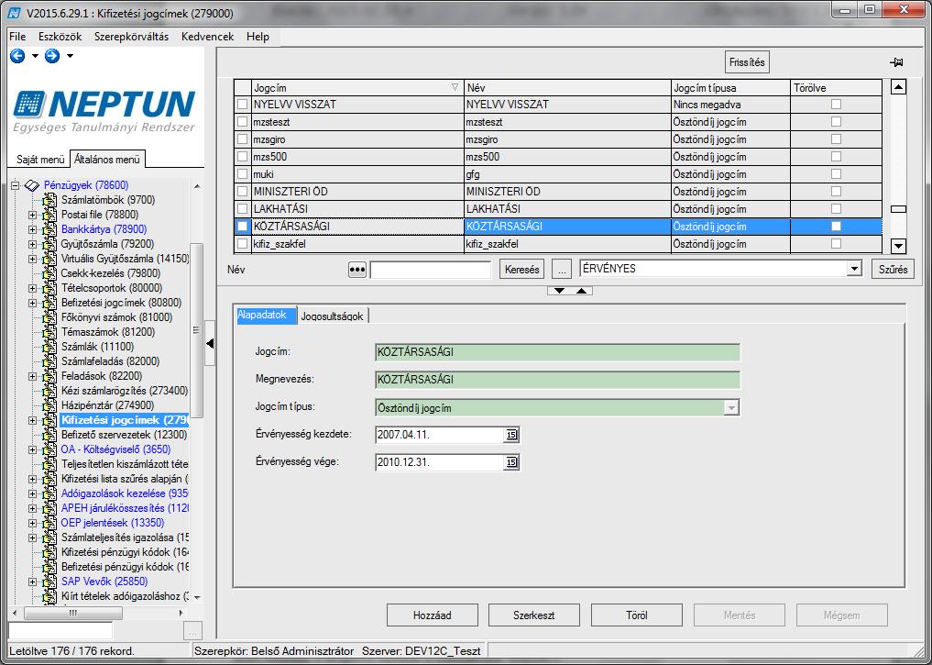Check the row checkbox for mzsgiro

[x=243, y=139]
